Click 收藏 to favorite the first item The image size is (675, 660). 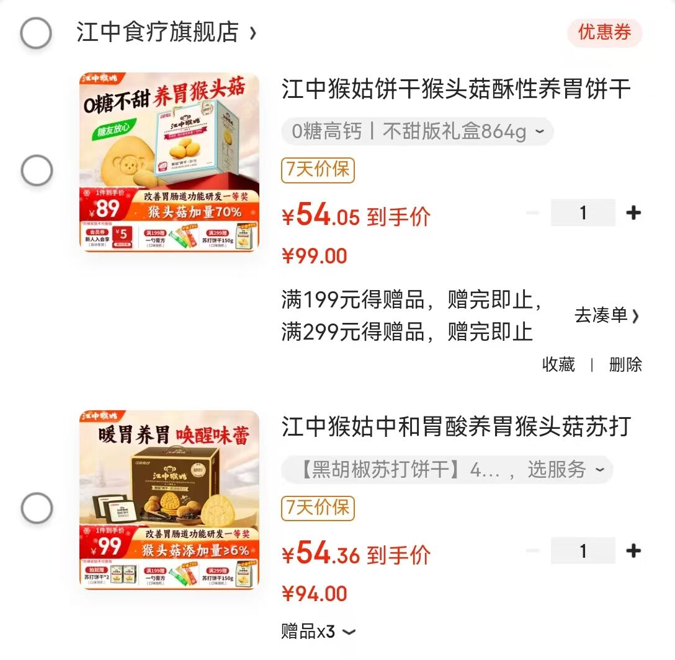(558, 364)
